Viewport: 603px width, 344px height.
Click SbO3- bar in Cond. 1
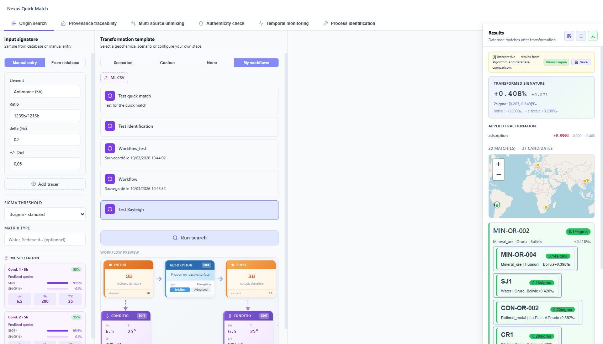(58, 283)
